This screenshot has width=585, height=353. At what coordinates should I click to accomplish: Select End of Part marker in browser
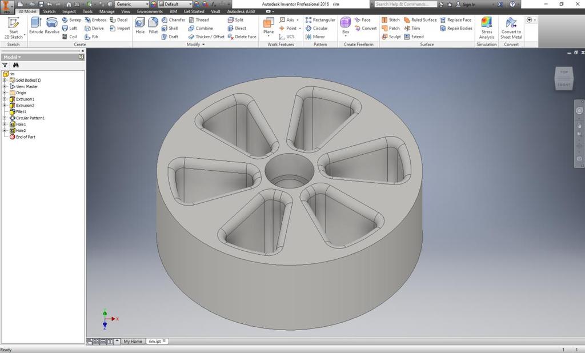coord(22,137)
